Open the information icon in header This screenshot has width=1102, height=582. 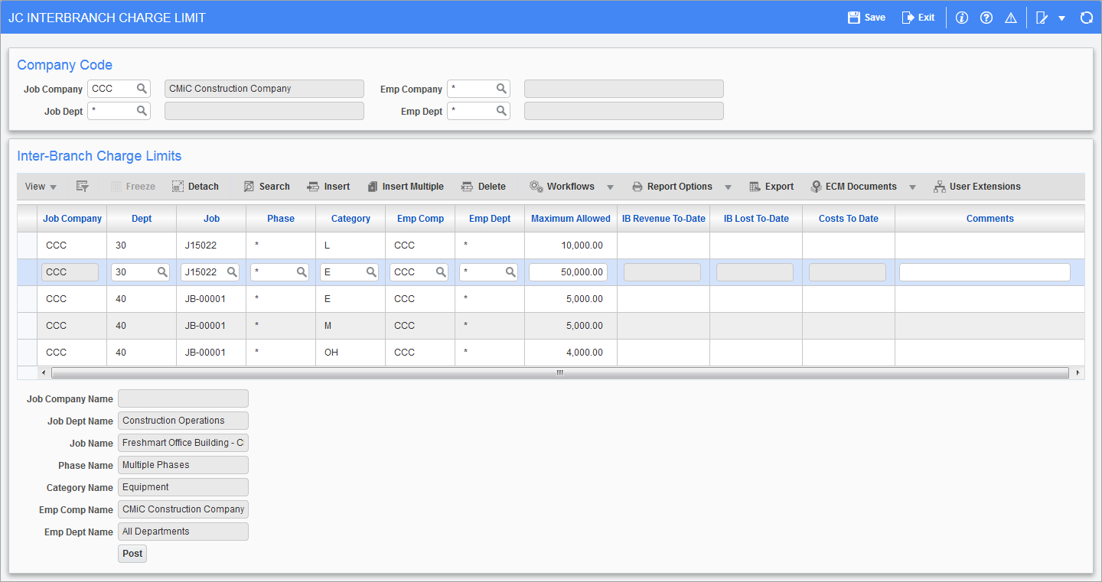[x=963, y=18]
